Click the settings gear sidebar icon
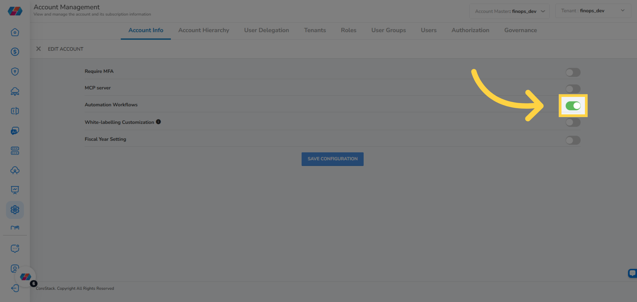This screenshot has height=302, width=637. (15, 210)
